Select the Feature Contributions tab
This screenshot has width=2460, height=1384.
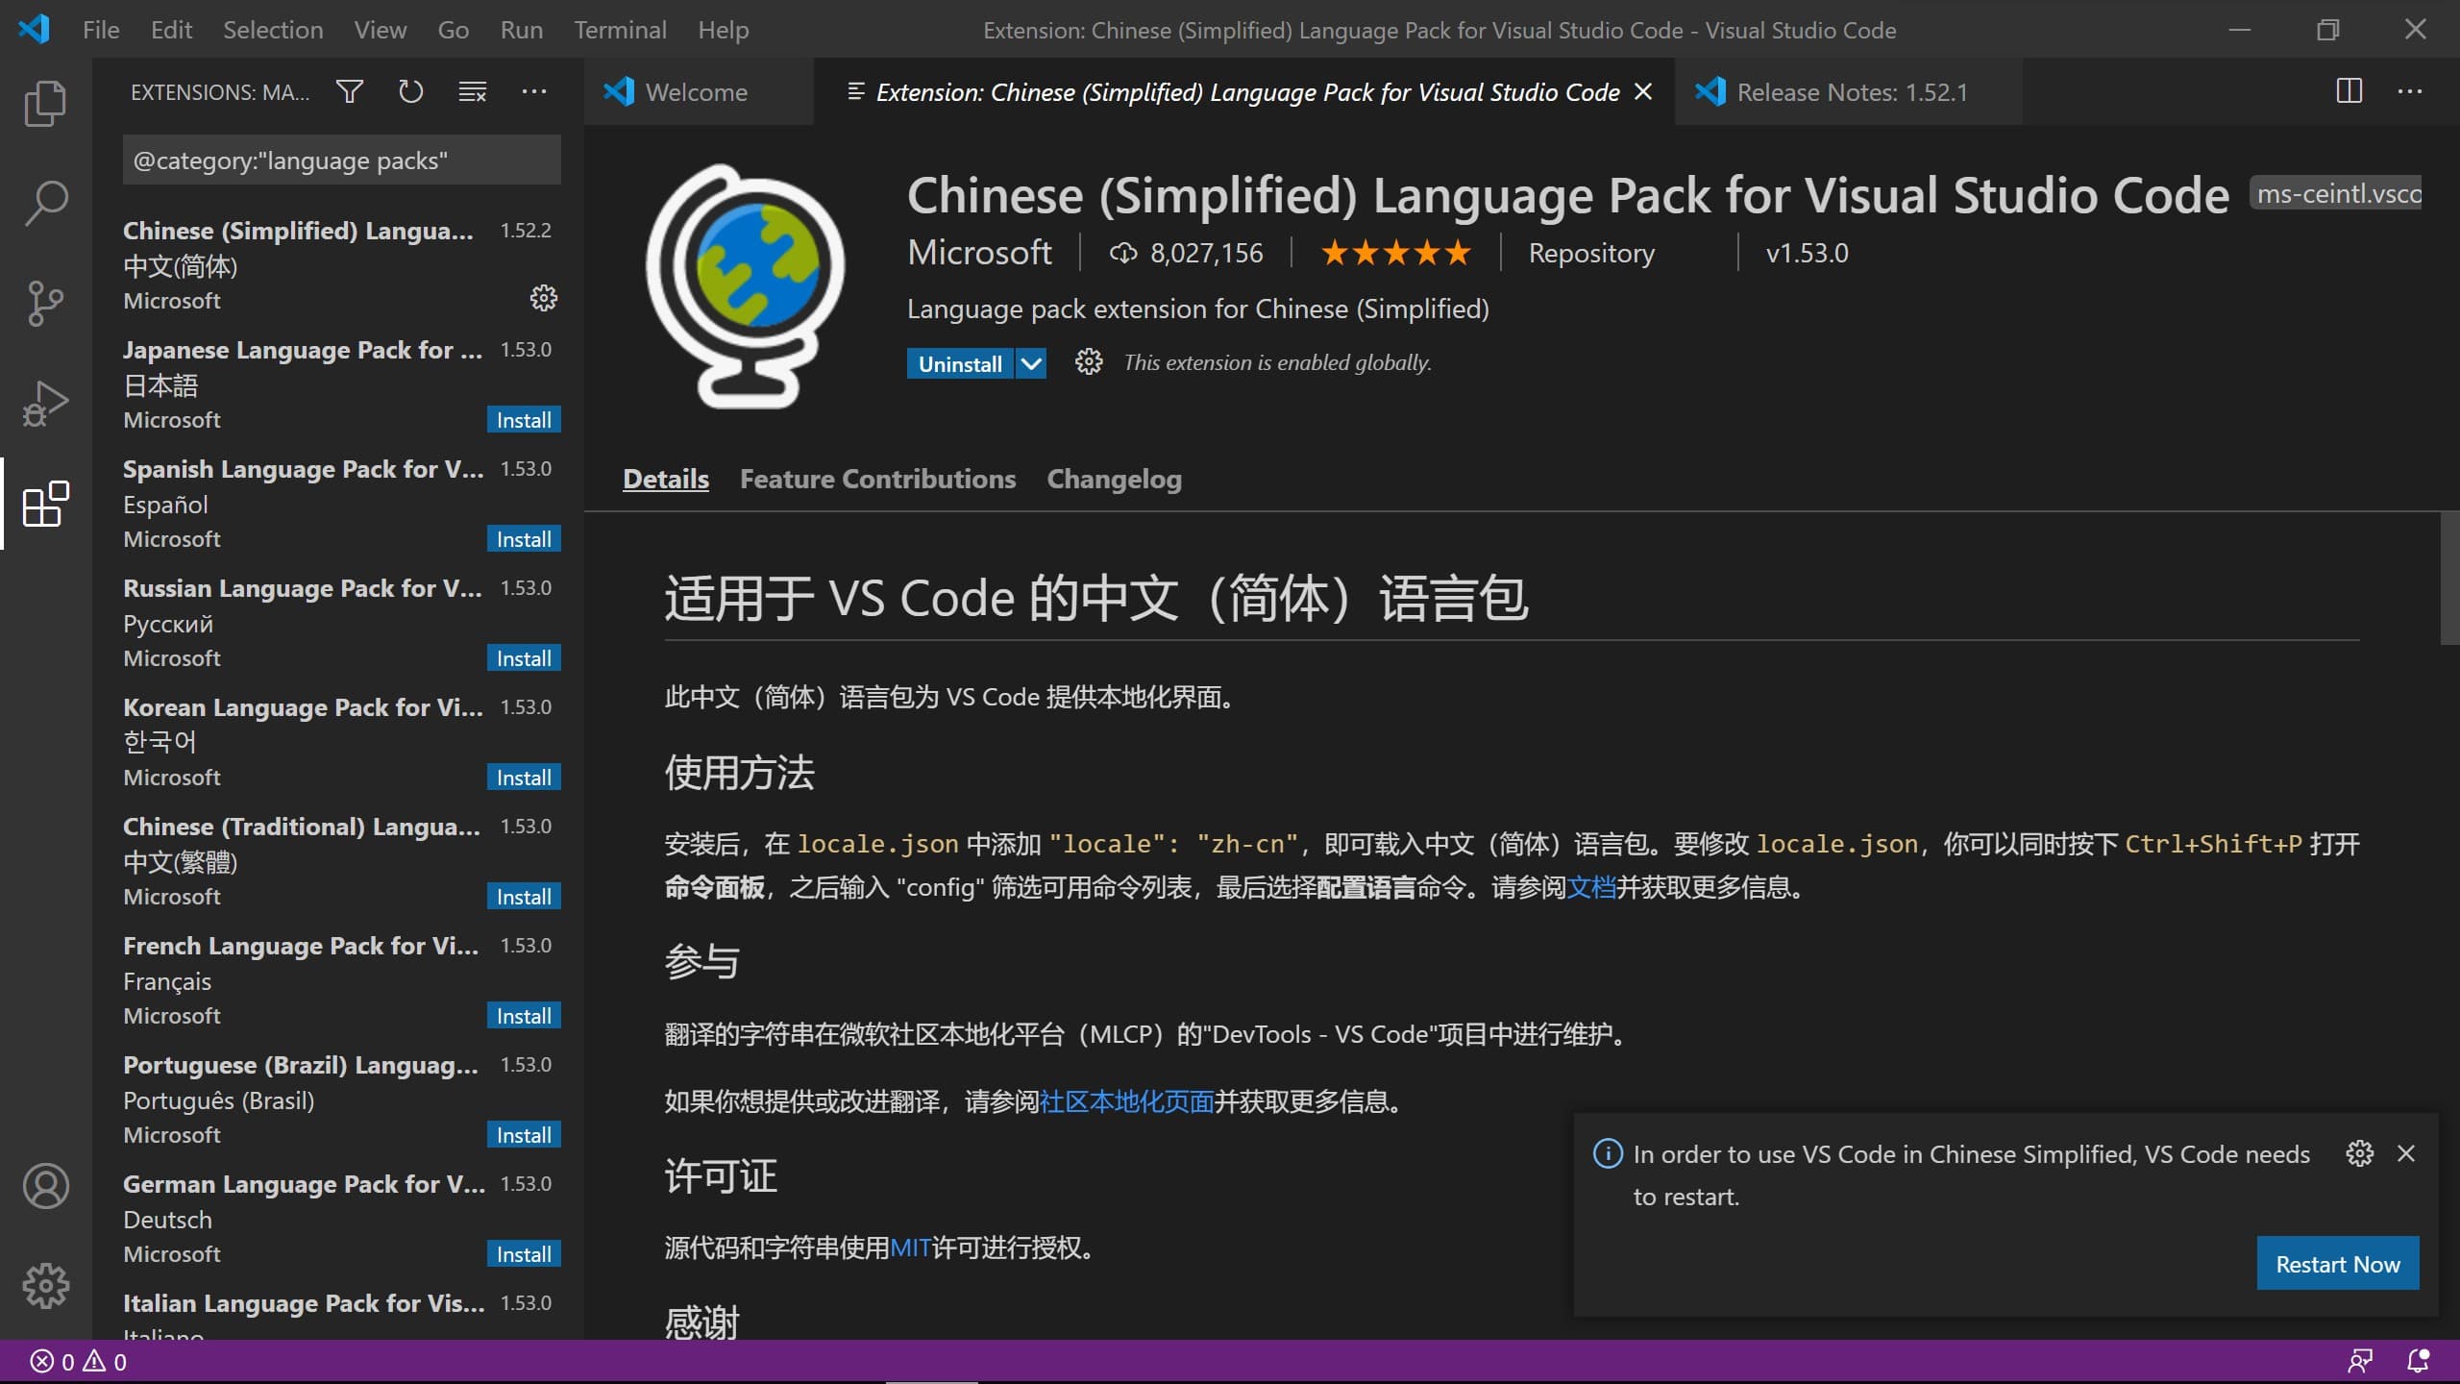[877, 479]
